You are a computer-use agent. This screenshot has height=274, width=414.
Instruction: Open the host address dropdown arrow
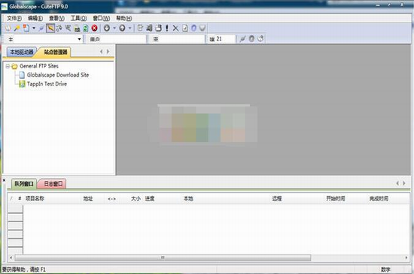(x=79, y=39)
